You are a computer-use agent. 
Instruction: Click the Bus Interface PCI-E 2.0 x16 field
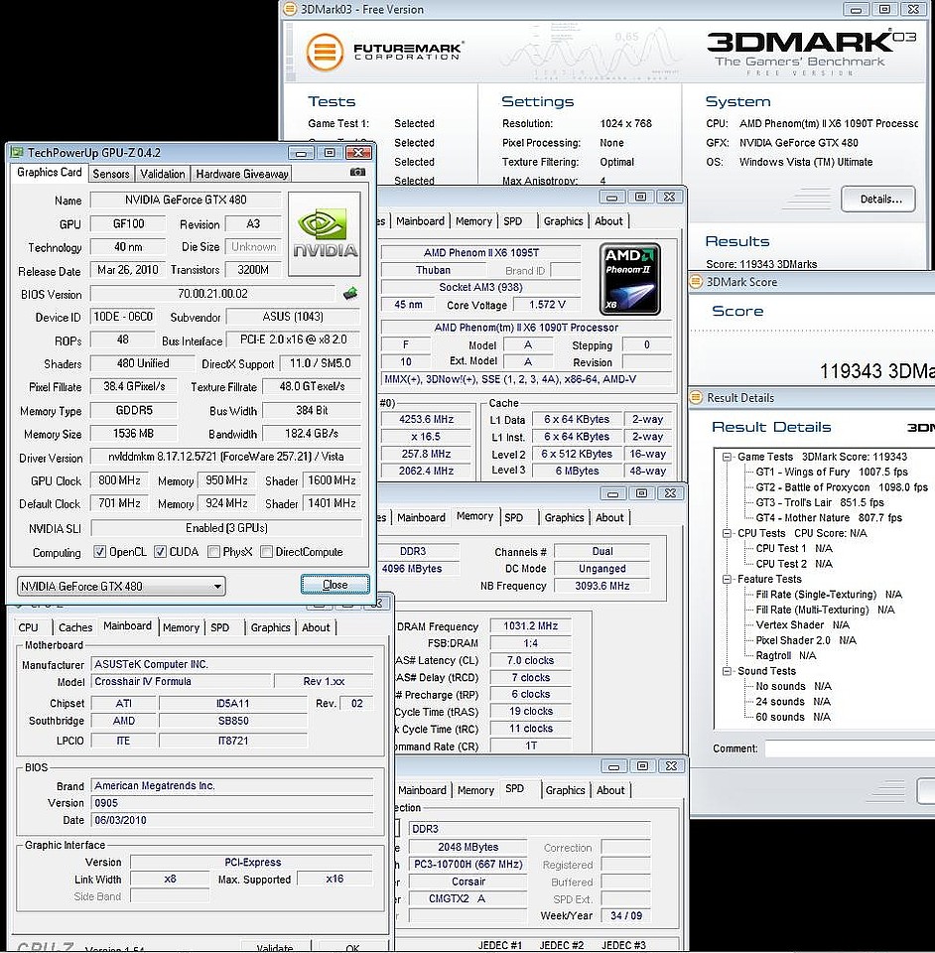294,340
